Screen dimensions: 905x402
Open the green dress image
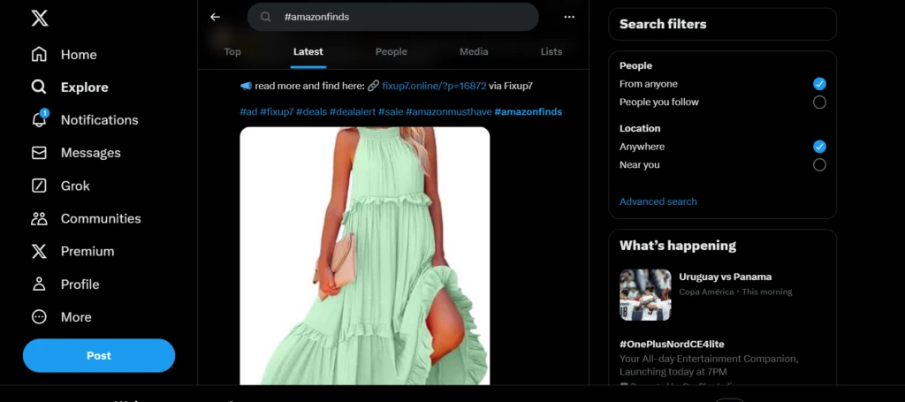pos(364,256)
